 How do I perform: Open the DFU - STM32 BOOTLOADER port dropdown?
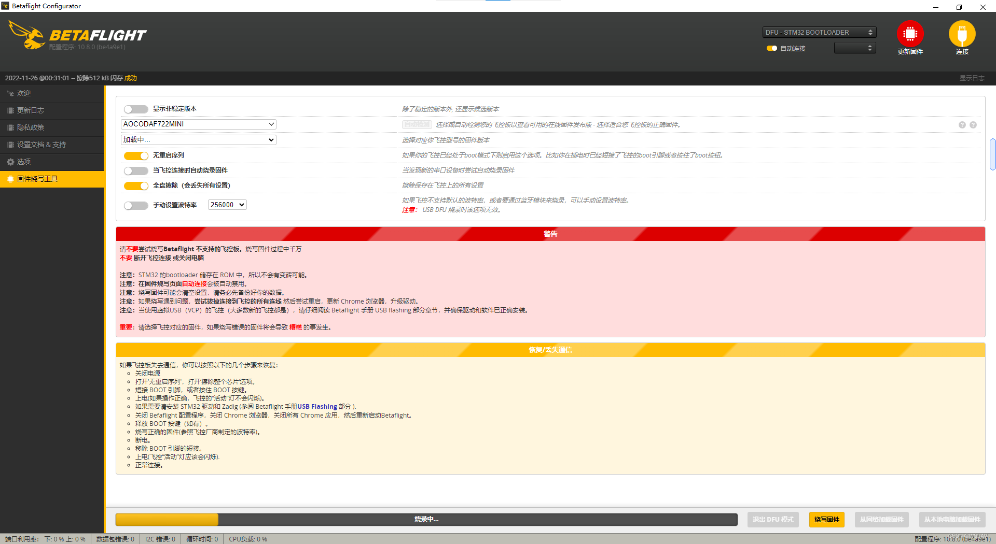point(819,32)
